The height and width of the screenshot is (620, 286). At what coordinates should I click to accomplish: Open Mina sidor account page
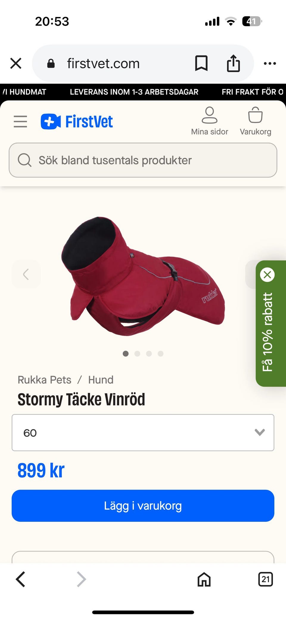tap(209, 121)
